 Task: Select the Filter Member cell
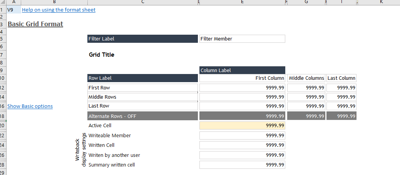(242, 39)
